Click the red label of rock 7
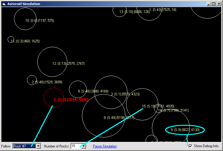The image size is (223, 151). click(x=71, y=99)
